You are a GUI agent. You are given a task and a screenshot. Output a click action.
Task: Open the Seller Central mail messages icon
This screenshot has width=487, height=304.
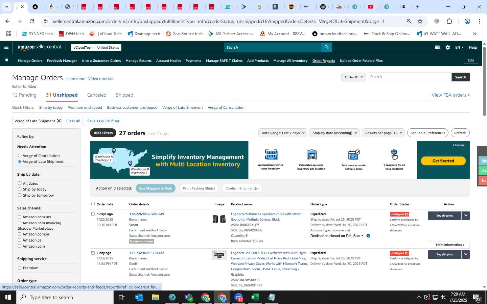[437, 47]
